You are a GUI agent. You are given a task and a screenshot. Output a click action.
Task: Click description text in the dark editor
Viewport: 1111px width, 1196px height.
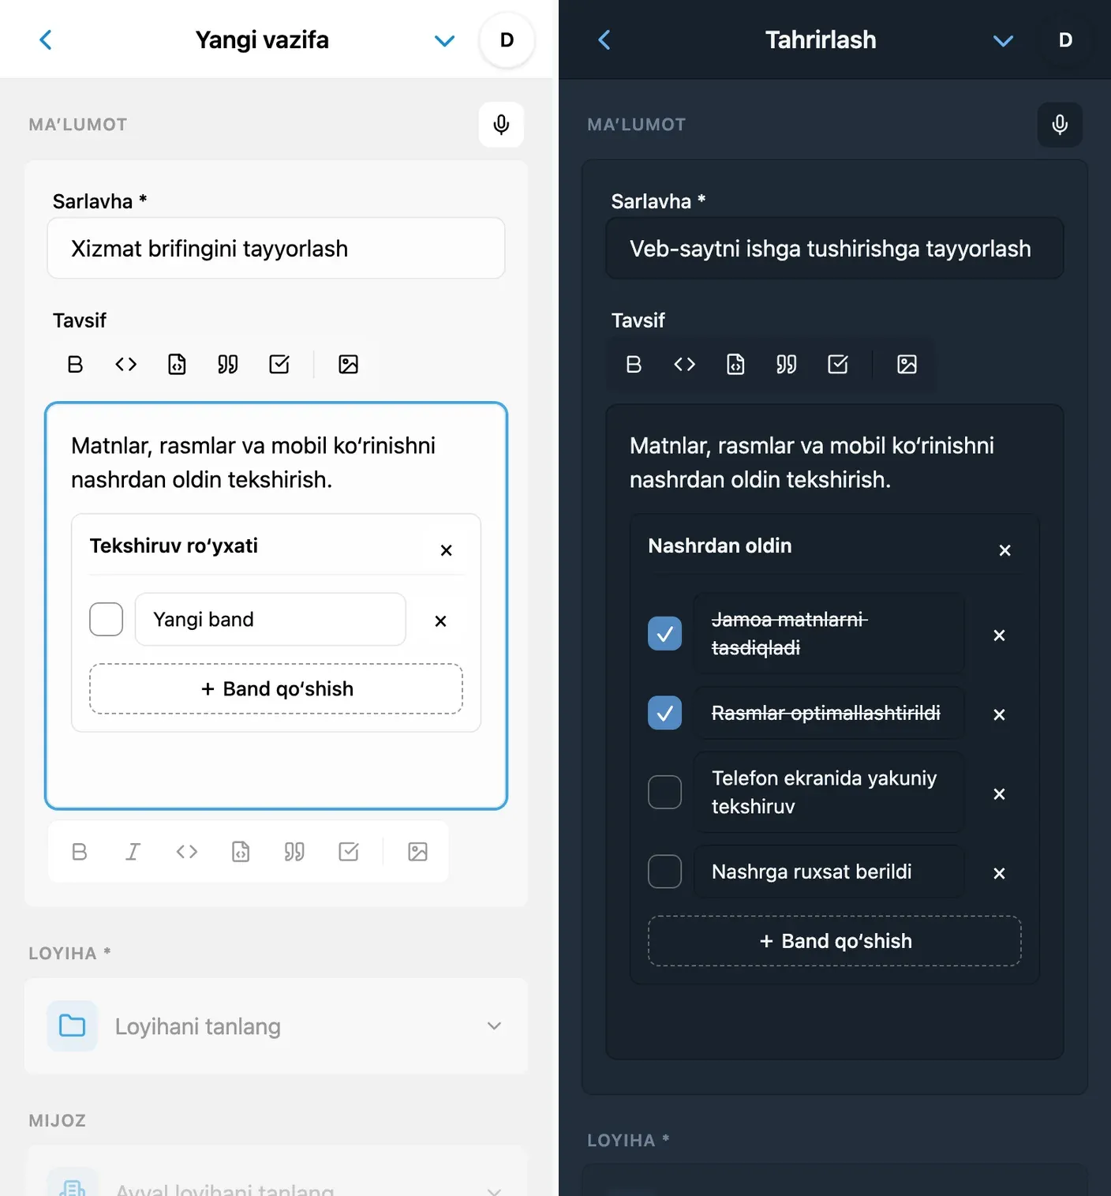[812, 463]
